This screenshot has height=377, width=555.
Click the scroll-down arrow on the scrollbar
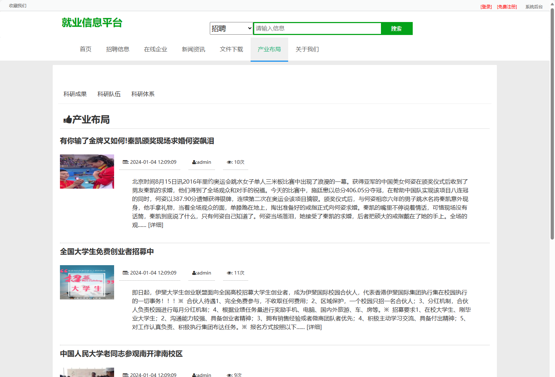552,374
